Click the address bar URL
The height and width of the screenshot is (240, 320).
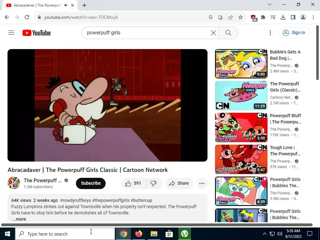81,17
